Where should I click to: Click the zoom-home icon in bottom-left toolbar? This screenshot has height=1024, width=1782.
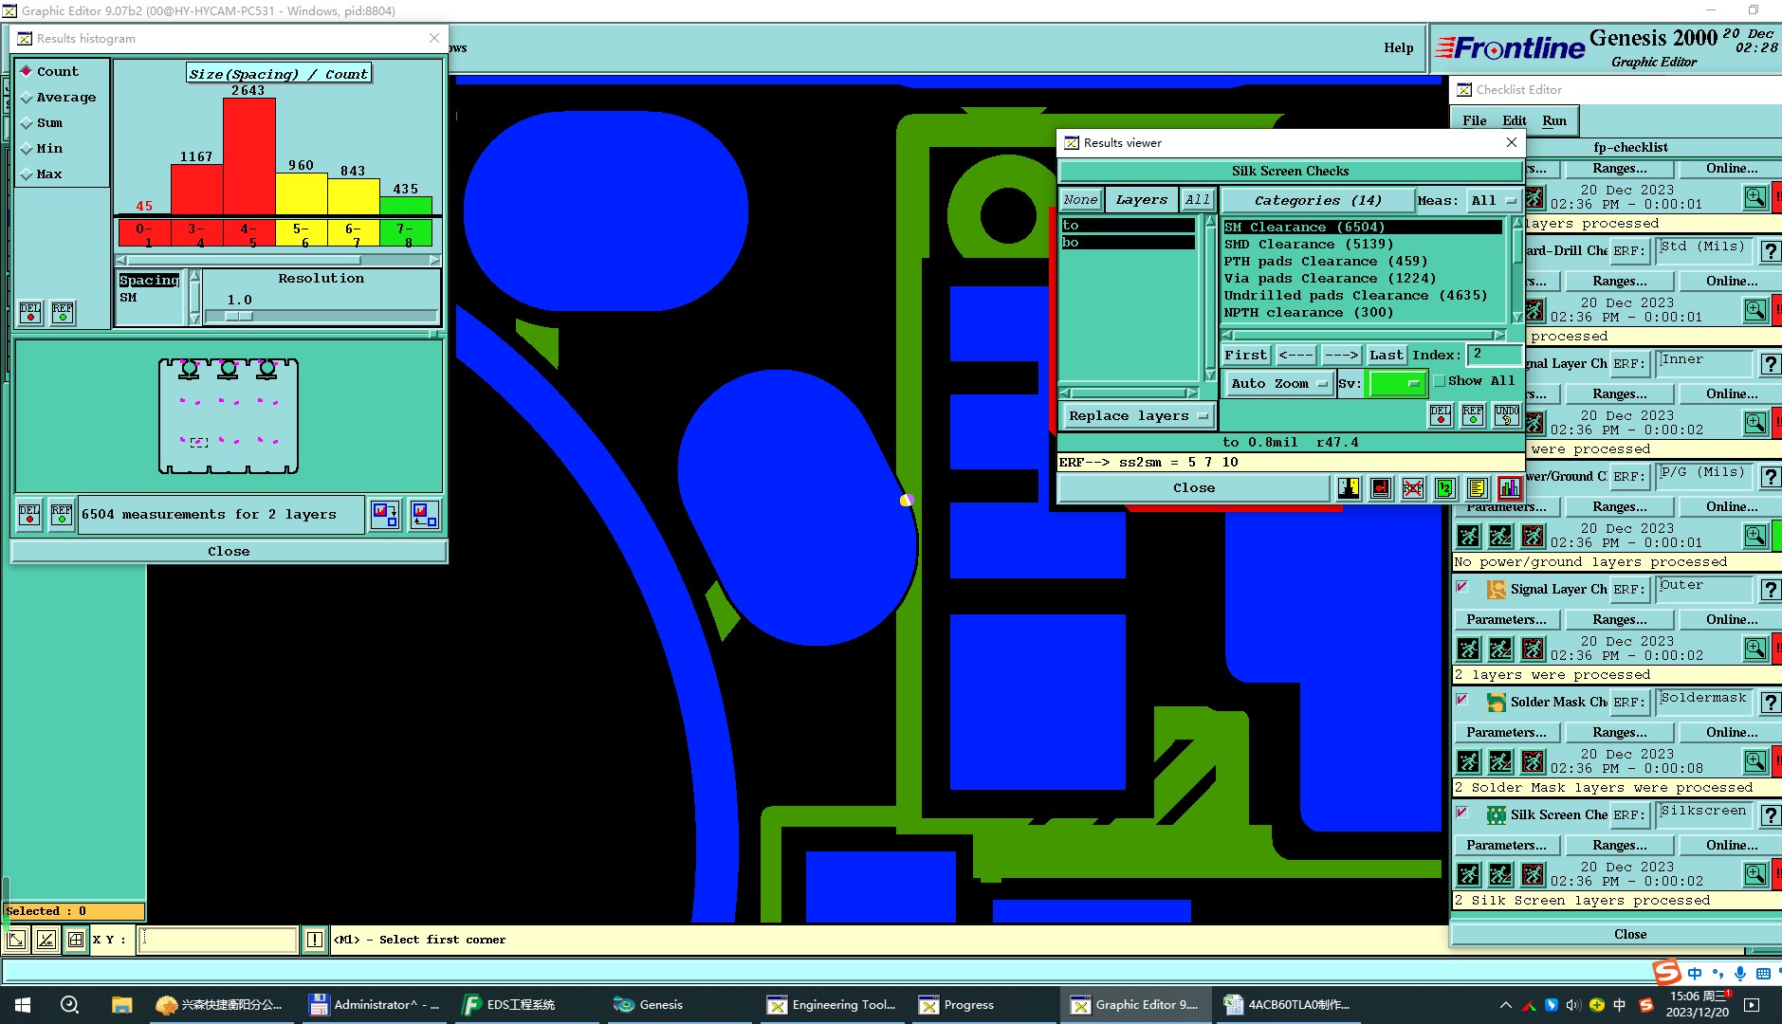(16, 940)
